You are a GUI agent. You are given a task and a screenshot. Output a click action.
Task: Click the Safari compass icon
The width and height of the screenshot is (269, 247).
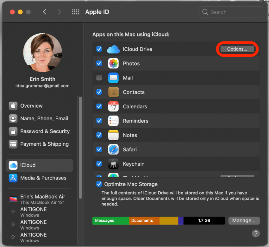(113, 149)
